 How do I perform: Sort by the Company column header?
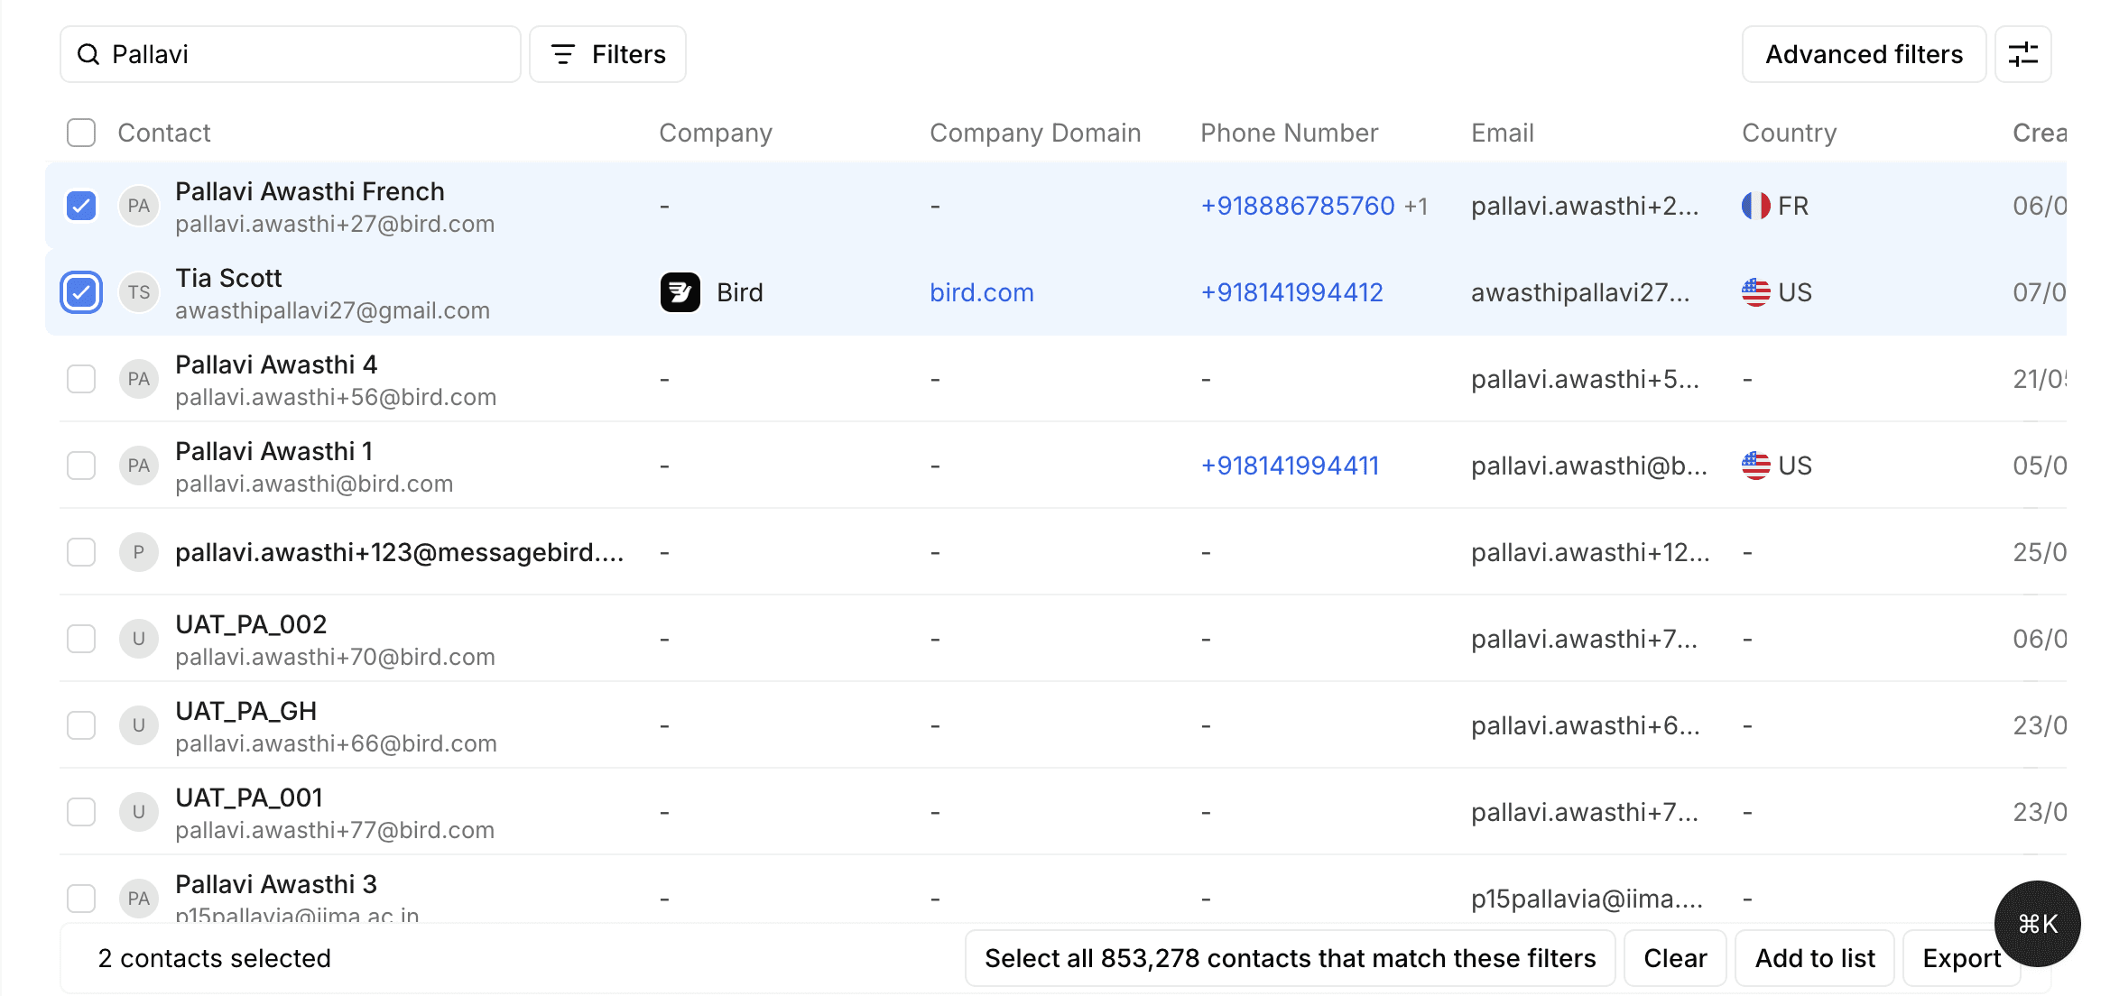click(715, 133)
